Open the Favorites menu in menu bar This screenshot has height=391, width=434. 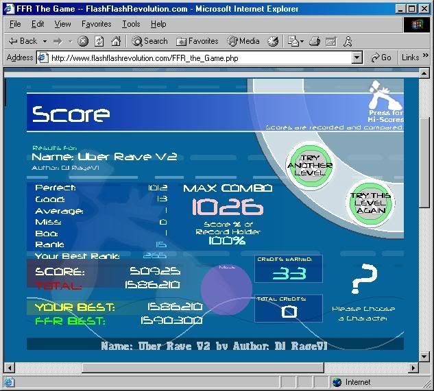point(97,24)
